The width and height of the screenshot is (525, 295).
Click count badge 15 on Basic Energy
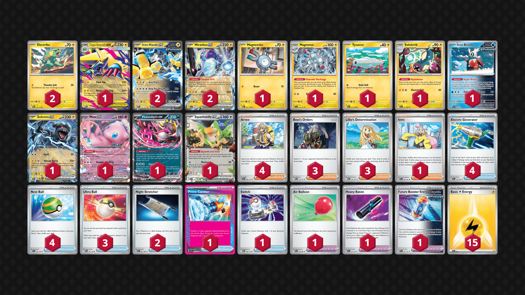tap(472, 243)
